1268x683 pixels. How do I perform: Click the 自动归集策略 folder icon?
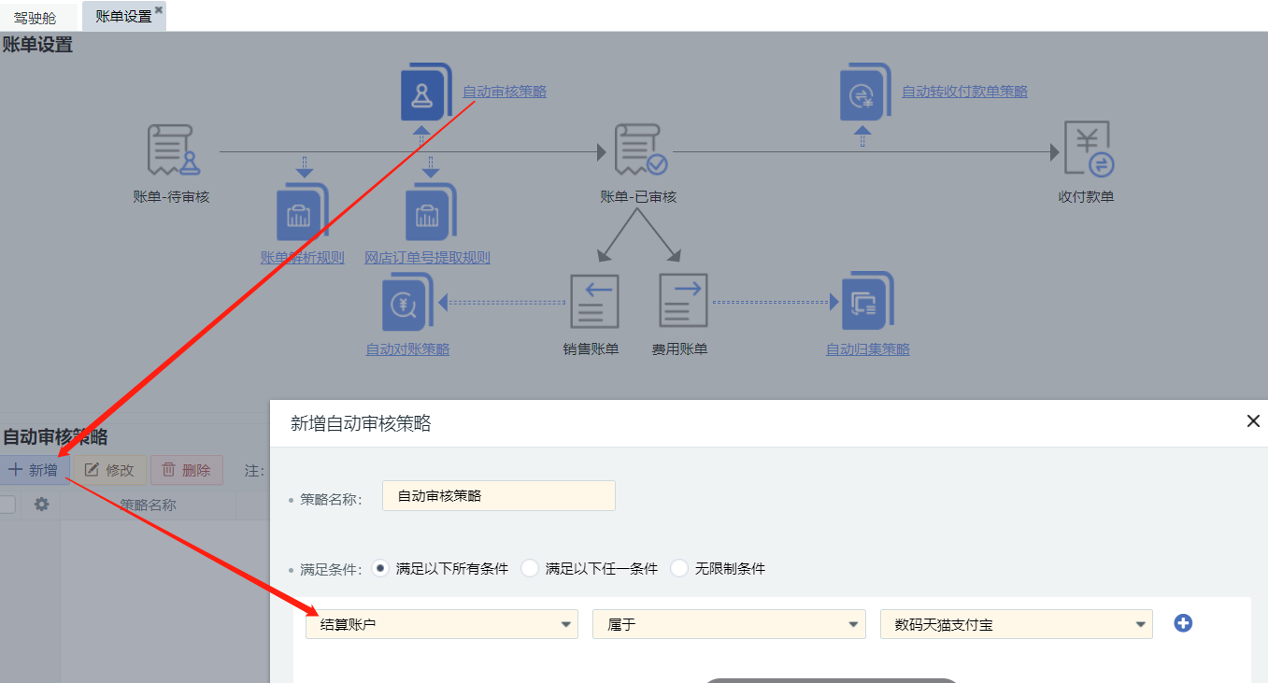pos(867,302)
